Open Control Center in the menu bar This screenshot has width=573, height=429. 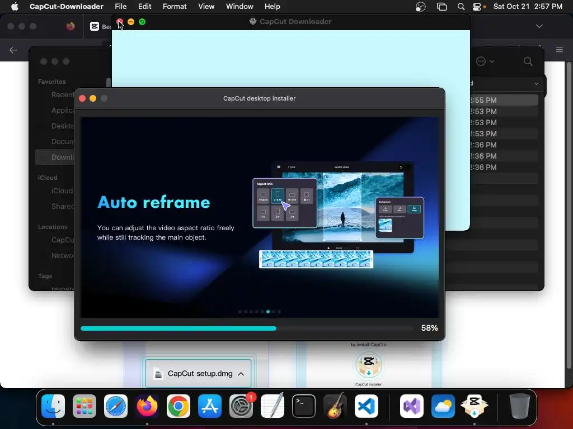tap(477, 7)
